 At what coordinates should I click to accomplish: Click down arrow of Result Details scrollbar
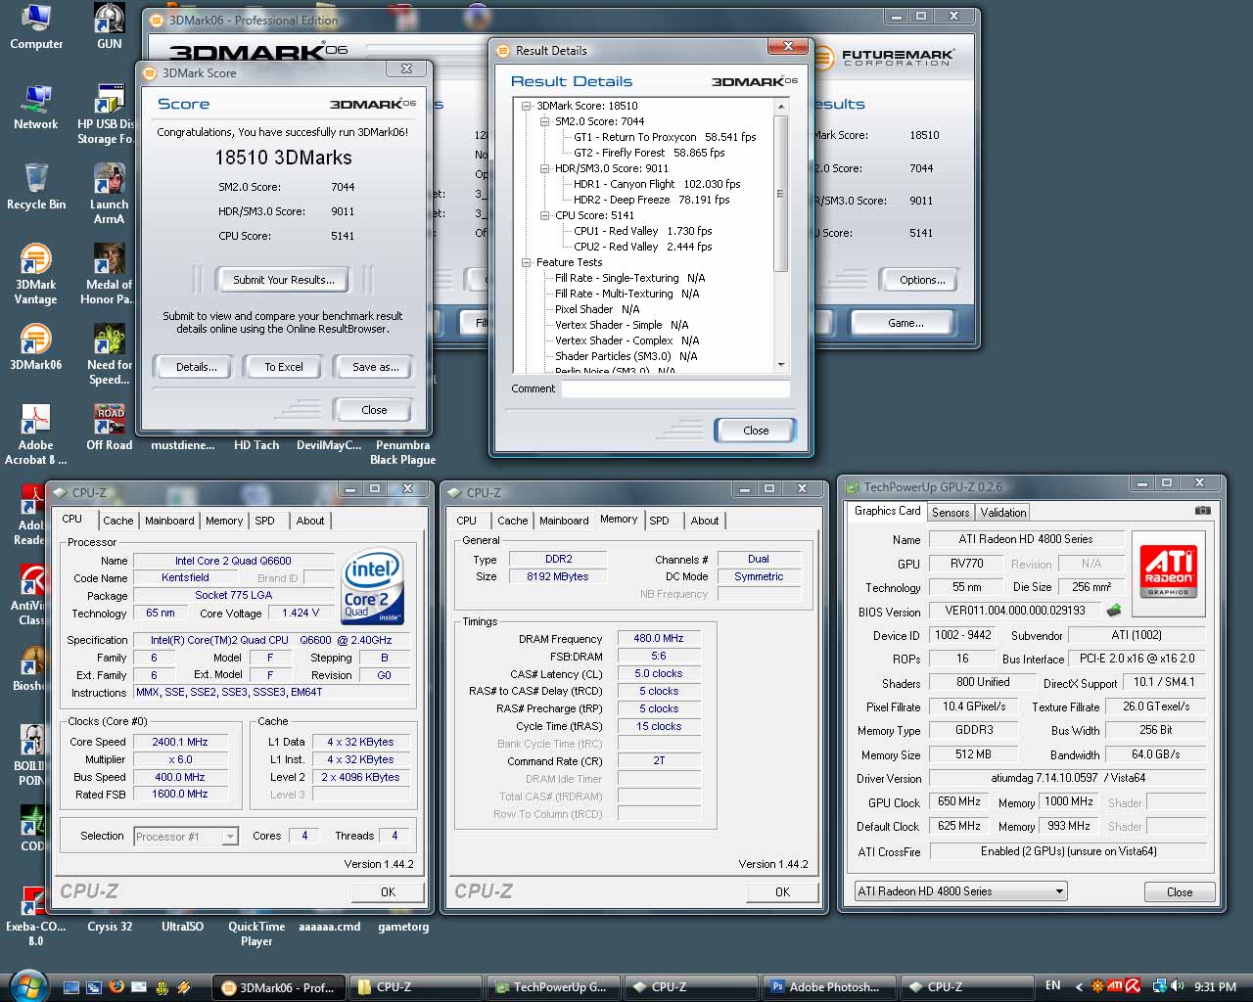pyautogui.click(x=780, y=365)
